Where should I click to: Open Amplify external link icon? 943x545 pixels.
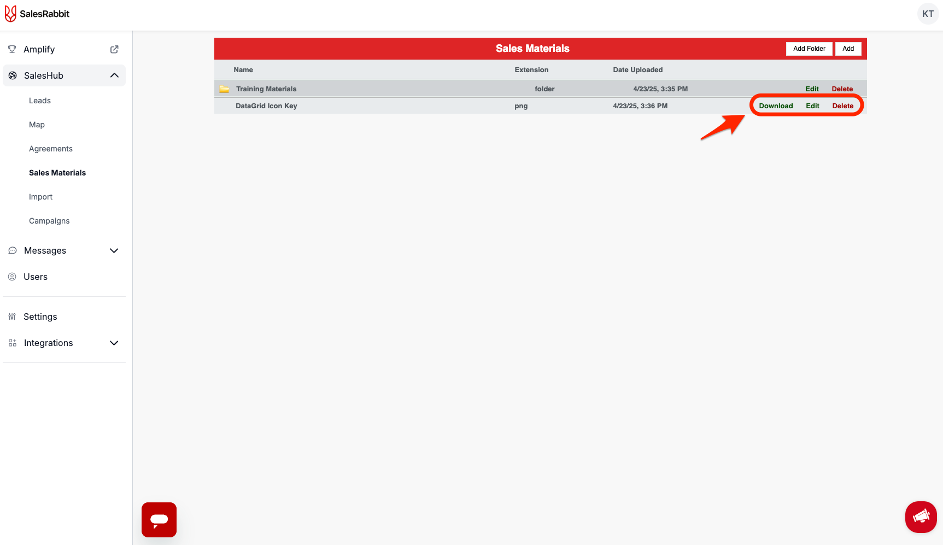click(x=114, y=49)
